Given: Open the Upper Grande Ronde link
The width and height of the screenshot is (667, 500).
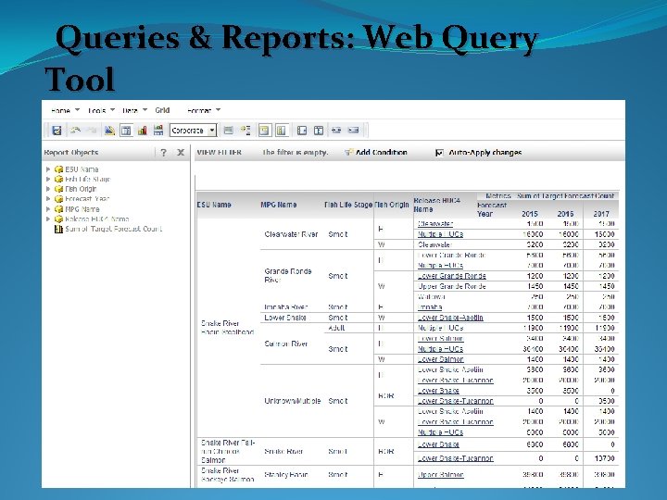Looking at the screenshot, I should (x=452, y=286).
